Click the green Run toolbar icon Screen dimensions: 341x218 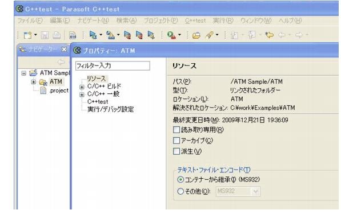(x=171, y=35)
